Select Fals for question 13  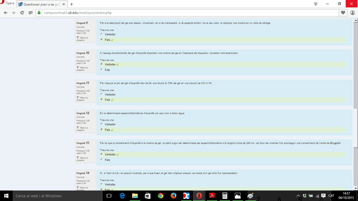click(101, 160)
